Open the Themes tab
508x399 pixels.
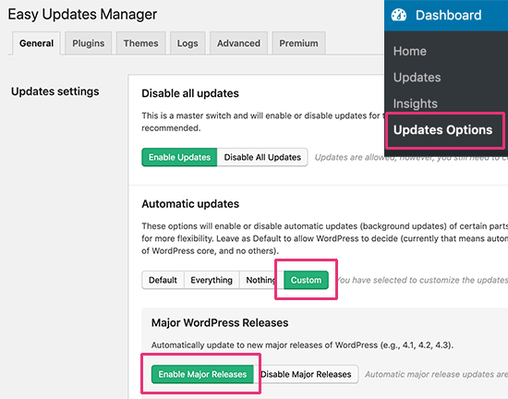tap(141, 43)
